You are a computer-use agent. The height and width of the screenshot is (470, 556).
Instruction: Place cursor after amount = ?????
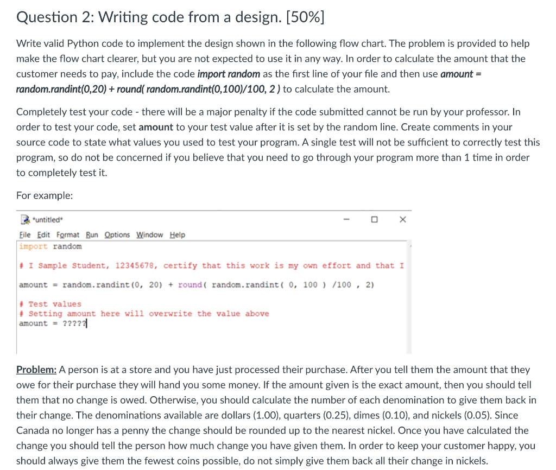(87, 322)
